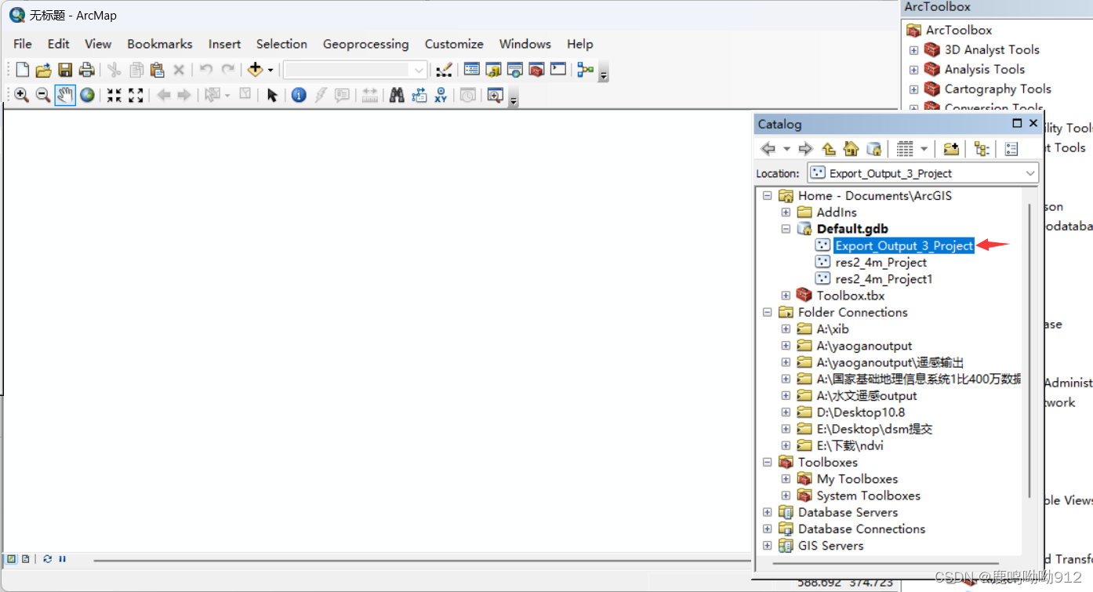Open the Python window
This screenshot has height=592, width=1093.
pyautogui.click(x=558, y=70)
